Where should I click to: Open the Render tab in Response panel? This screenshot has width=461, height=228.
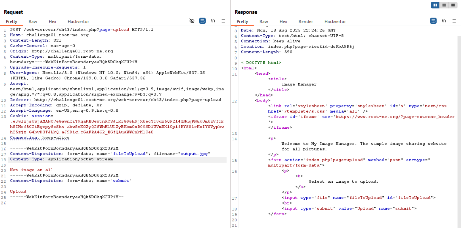305,22
